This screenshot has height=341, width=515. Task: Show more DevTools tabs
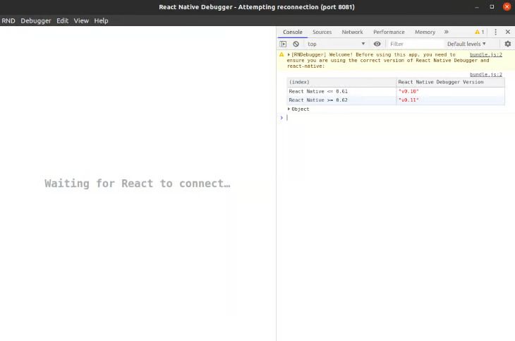click(x=446, y=32)
